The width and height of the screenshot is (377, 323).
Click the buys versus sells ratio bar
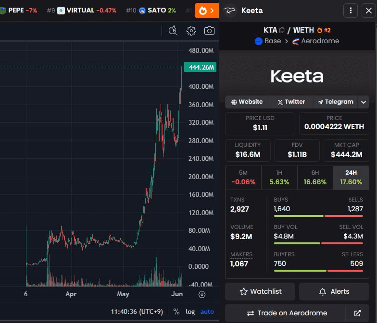tap(318, 216)
